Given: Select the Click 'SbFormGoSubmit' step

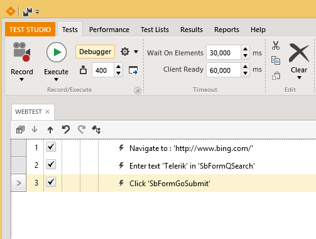Looking at the screenshot, I should [170, 184].
